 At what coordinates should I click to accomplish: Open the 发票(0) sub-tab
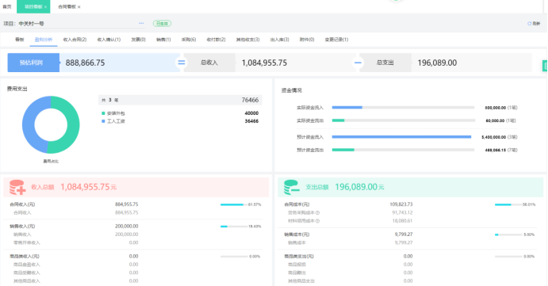(139, 40)
